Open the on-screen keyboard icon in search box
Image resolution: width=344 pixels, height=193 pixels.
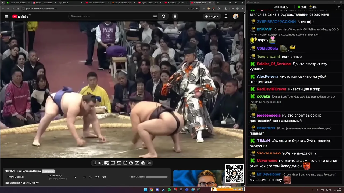coord(155,16)
